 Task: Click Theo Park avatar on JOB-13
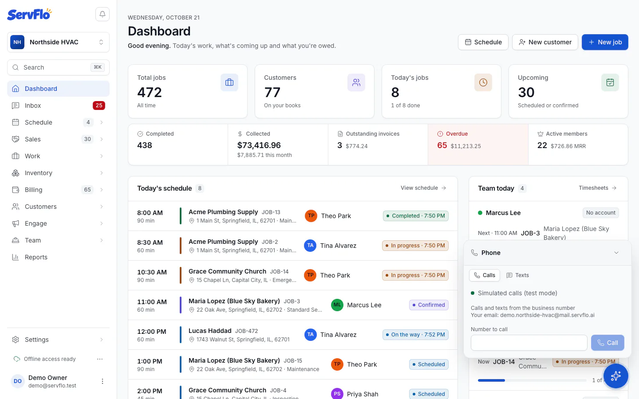(311, 216)
